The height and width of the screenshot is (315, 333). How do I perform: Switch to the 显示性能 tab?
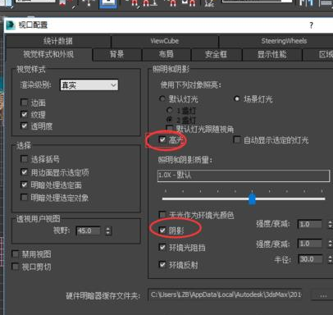pyautogui.click(x=272, y=54)
